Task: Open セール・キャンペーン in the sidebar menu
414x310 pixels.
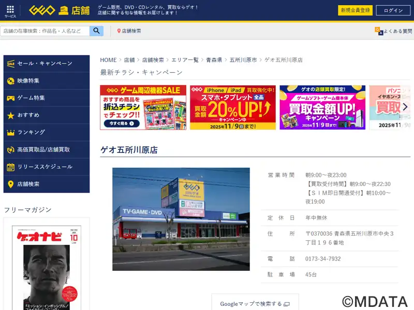Action: pyautogui.click(x=47, y=64)
